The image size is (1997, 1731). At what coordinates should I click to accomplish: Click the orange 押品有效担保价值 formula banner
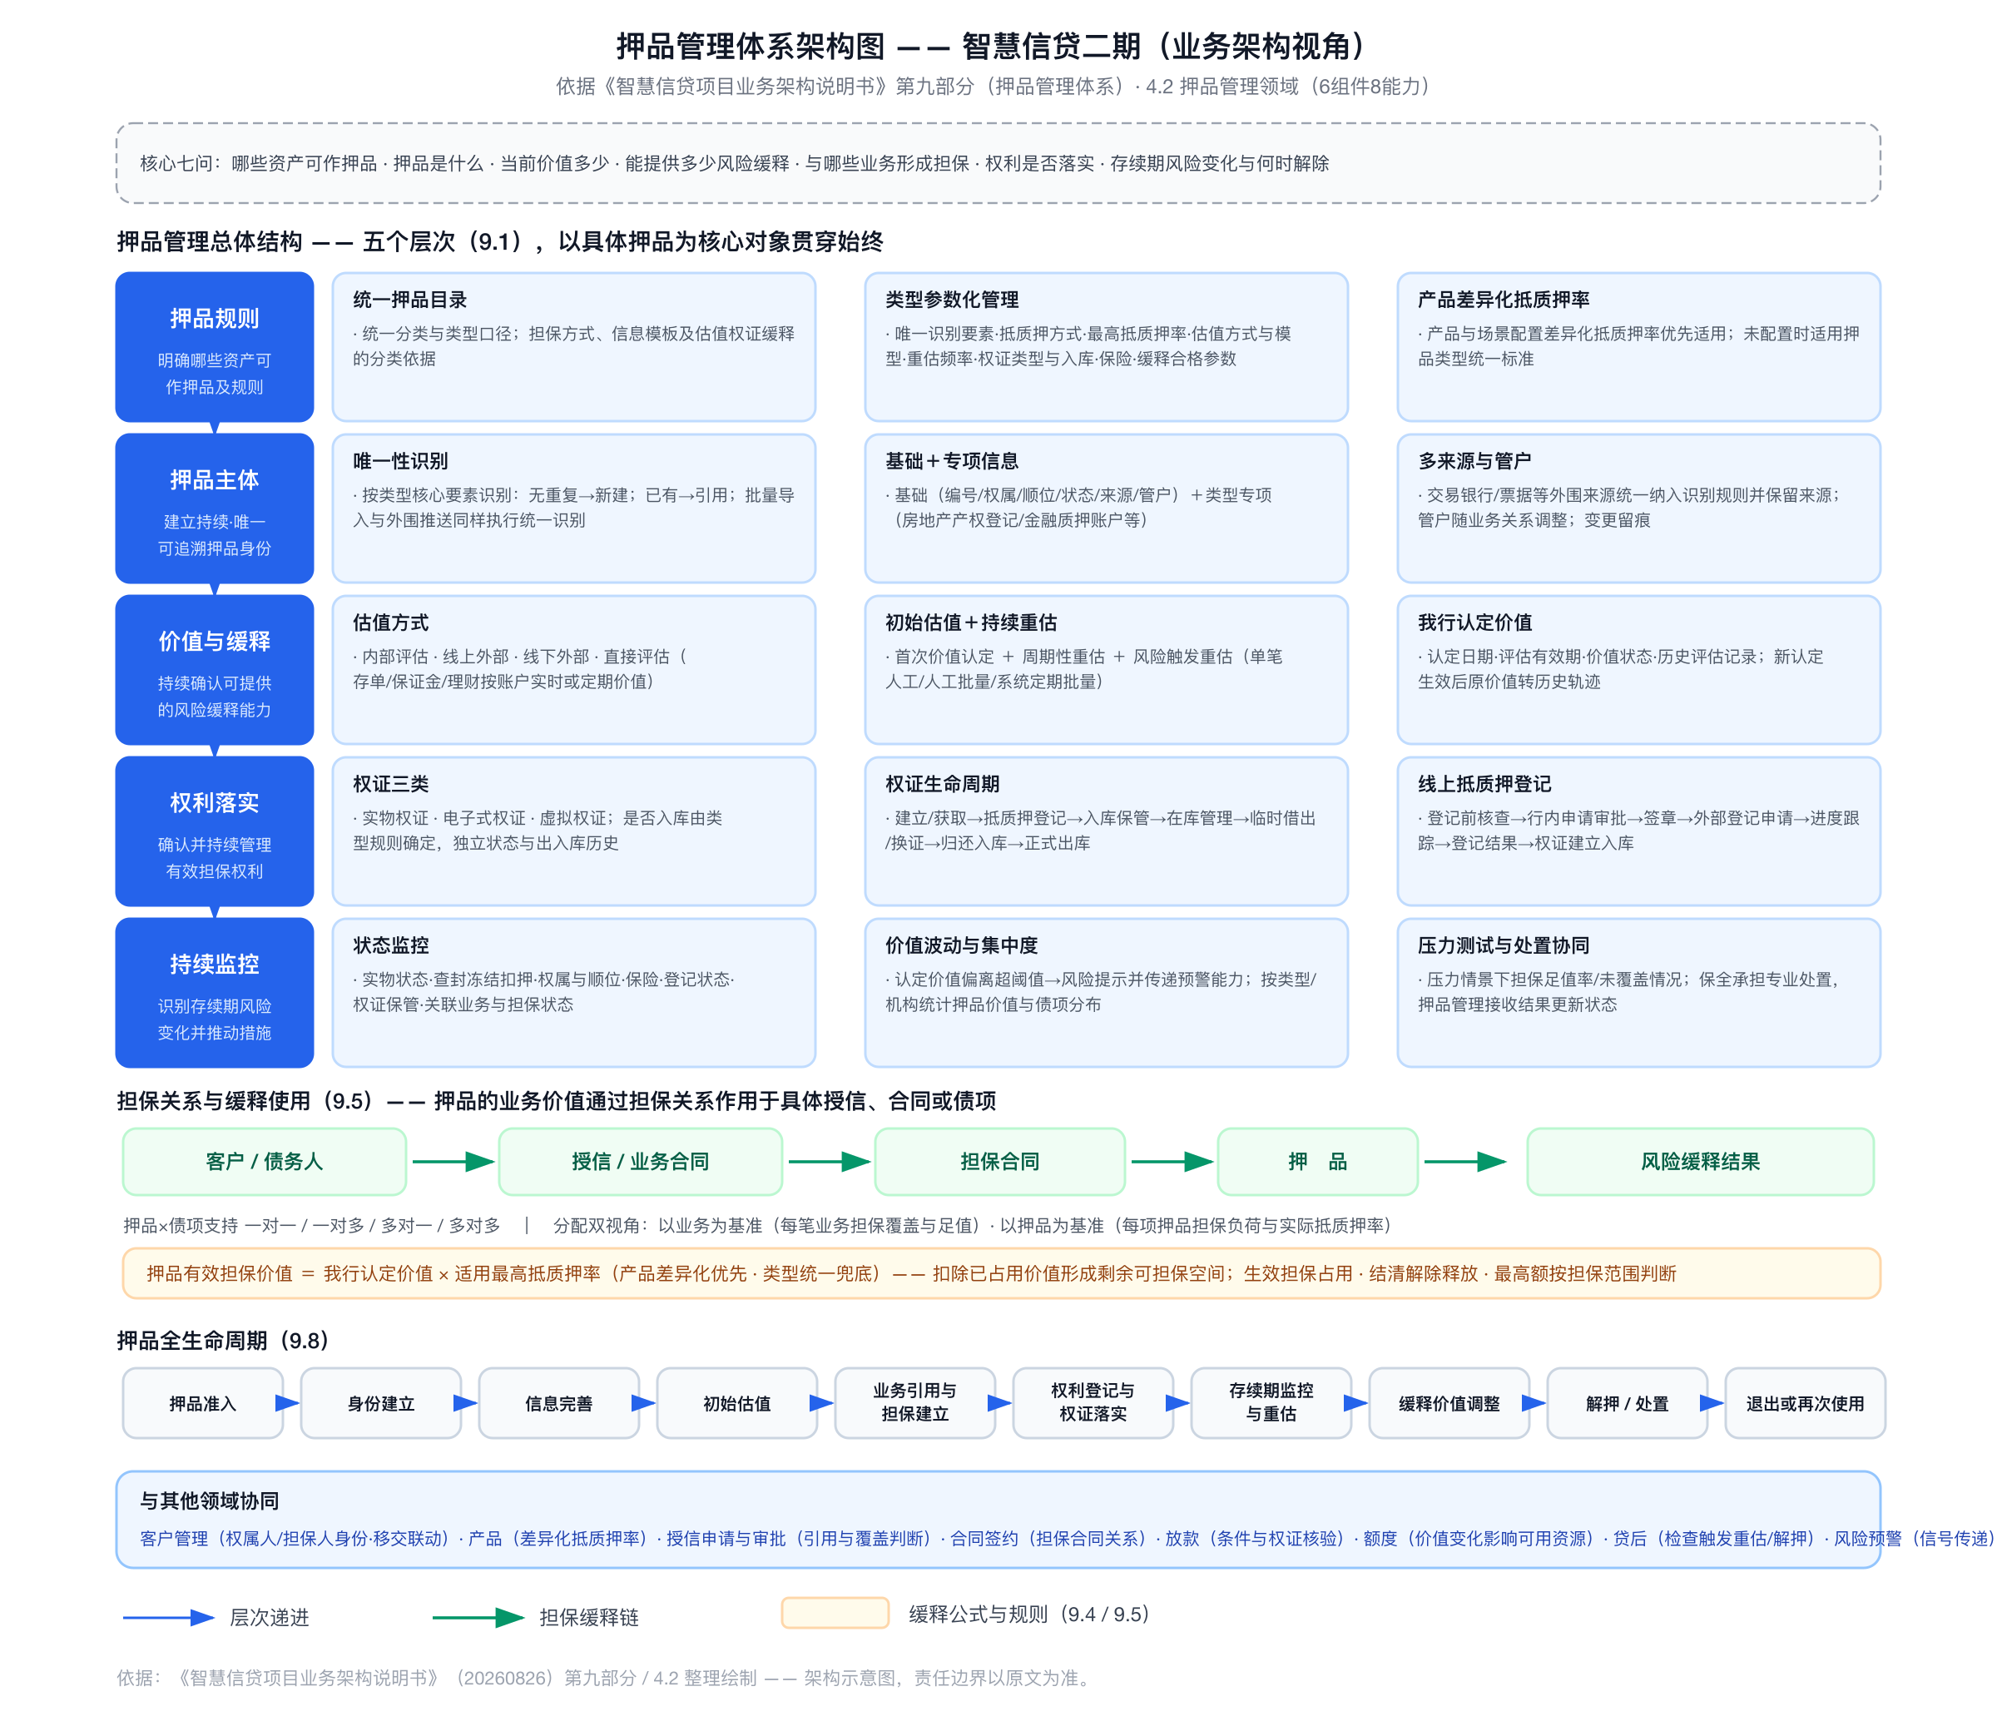(1000, 1273)
